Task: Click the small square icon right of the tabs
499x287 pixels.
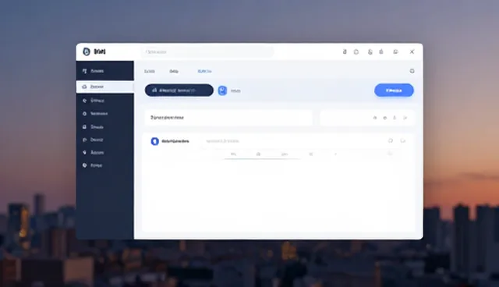Action: pyautogui.click(x=412, y=71)
